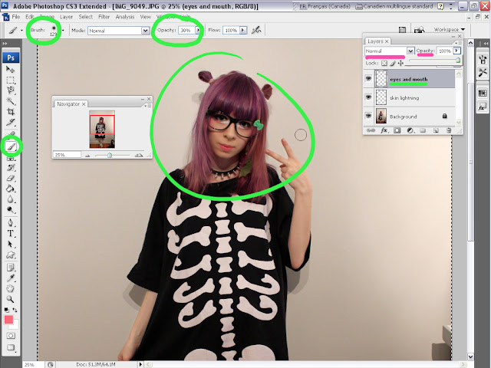Create a new layer

(x=436, y=130)
